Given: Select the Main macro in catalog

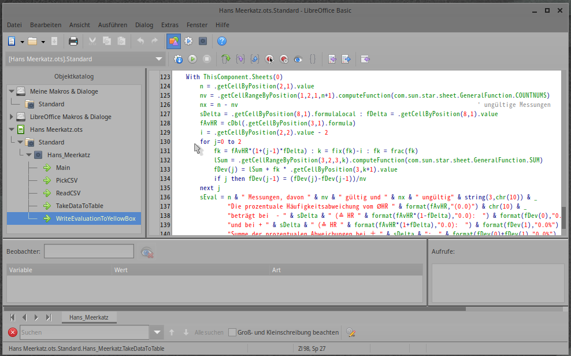Looking at the screenshot, I should coord(63,168).
